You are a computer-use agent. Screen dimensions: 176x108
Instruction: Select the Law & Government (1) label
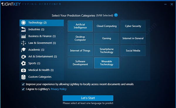point(42,43)
